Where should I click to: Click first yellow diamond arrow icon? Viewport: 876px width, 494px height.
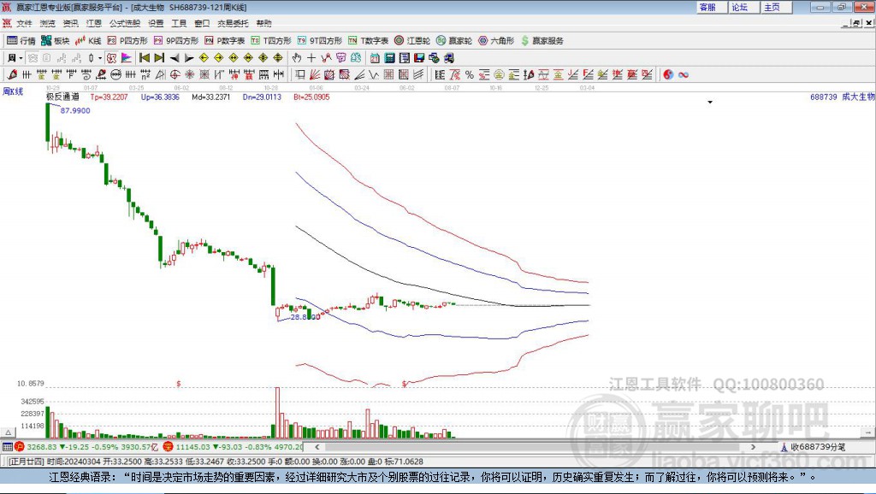pyautogui.click(x=204, y=58)
